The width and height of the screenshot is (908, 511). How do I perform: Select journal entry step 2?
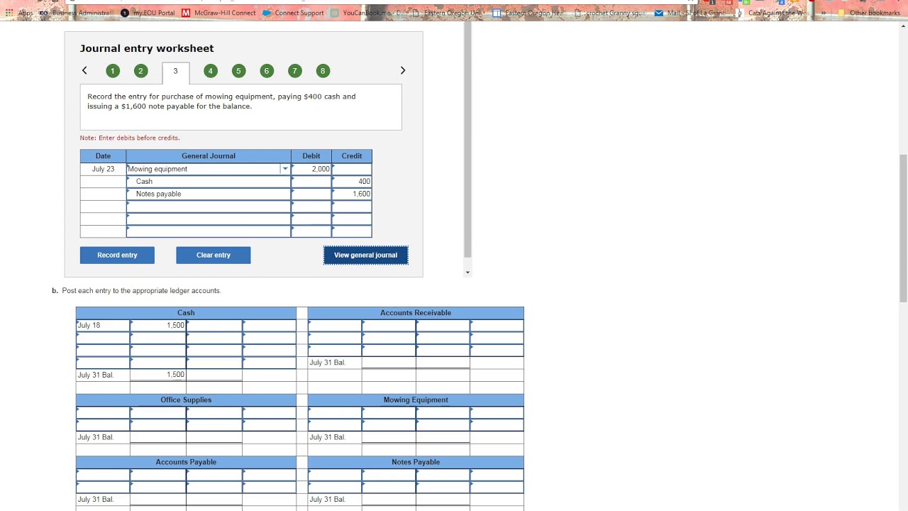(140, 70)
